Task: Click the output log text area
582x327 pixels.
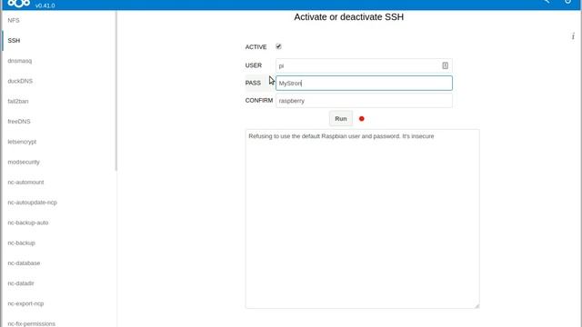Action: (x=362, y=219)
